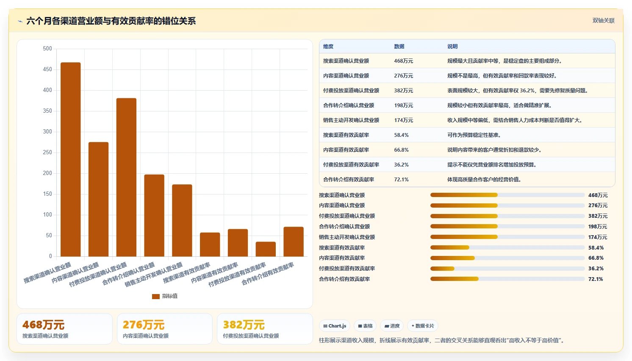
Task: Click the tallest chart bar for 搜索渠道确认营业额
Action: (x=71, y=159)
